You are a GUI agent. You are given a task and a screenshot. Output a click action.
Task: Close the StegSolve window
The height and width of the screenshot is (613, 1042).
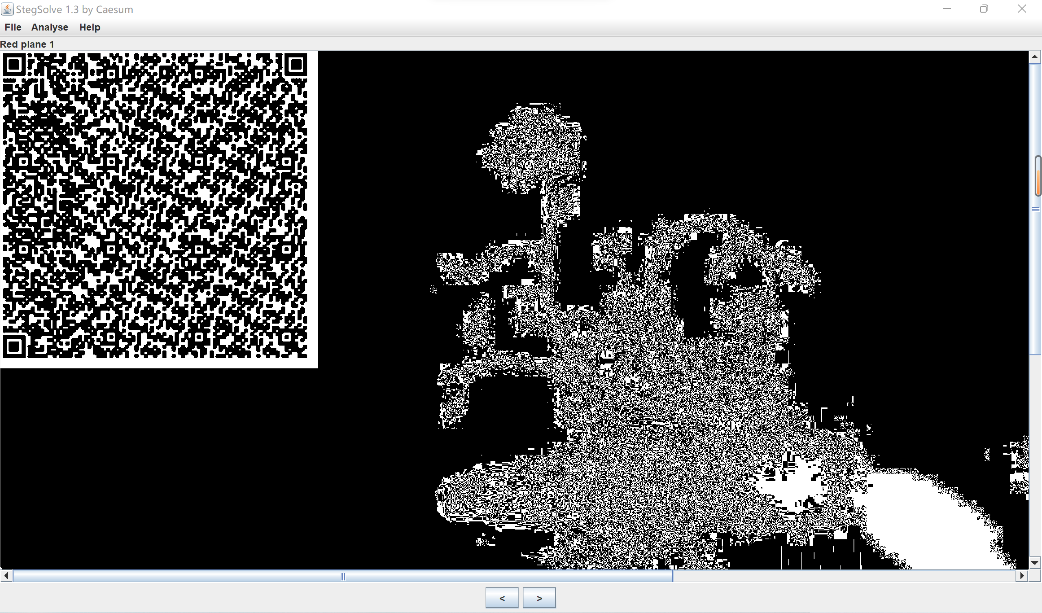1022,9
